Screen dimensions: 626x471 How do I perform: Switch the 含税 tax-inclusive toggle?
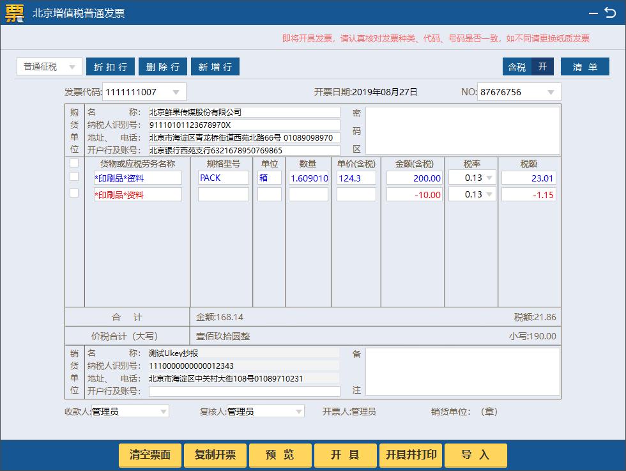(517, 66)
